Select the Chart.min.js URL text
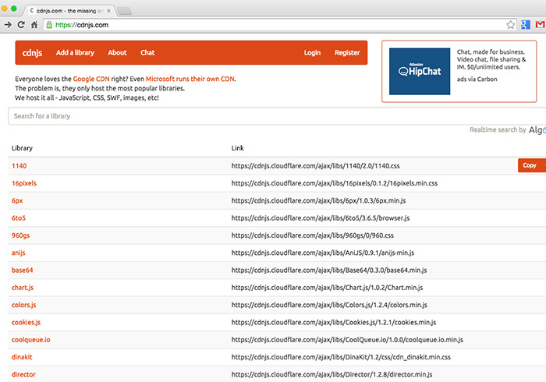Image resolution: width=546 pixels, height=382 pixels. coord(328,288)
